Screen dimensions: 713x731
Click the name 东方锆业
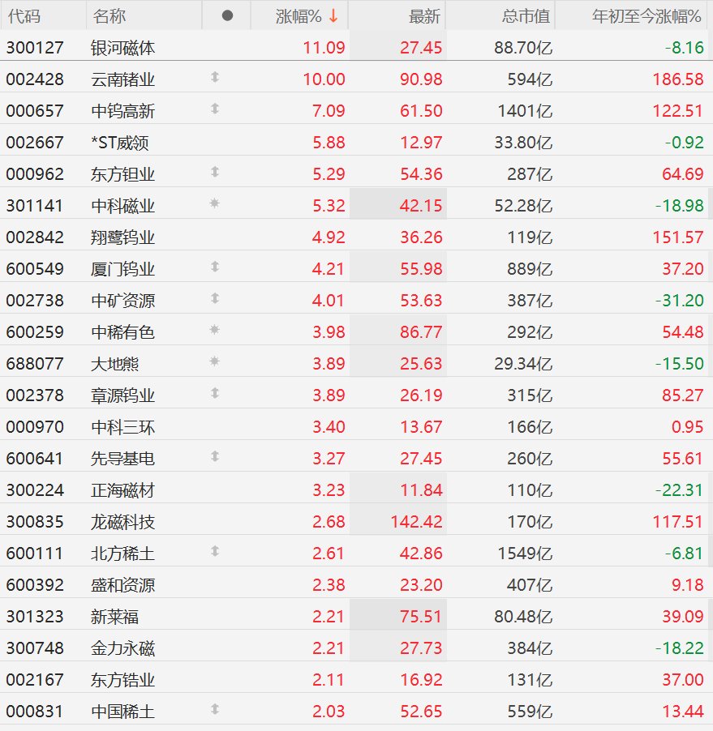(122, 680)
